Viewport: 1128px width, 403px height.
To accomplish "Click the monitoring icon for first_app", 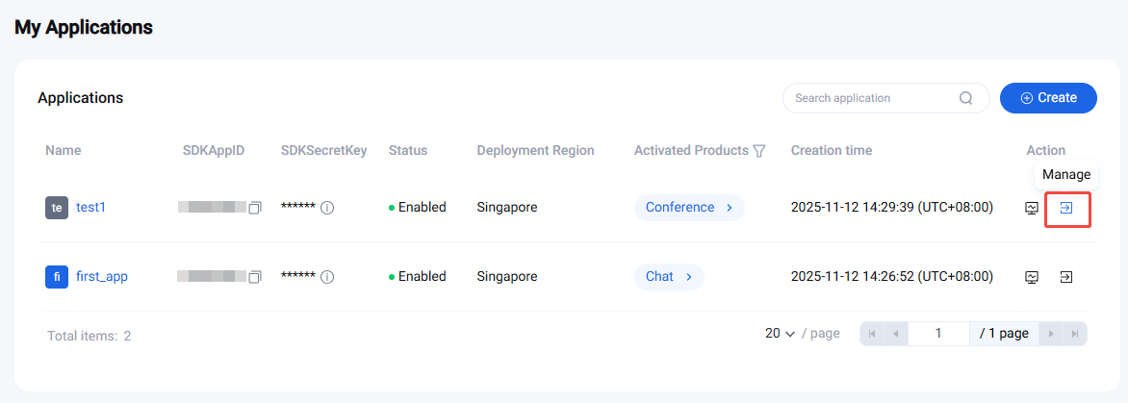I will [x=1032, y=277].
